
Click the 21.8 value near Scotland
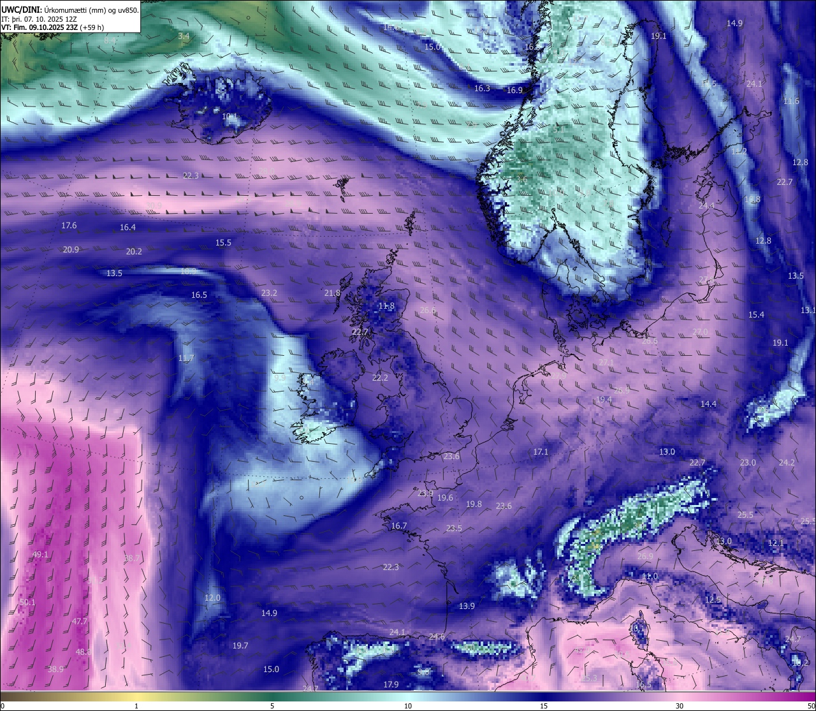[332, 293]
